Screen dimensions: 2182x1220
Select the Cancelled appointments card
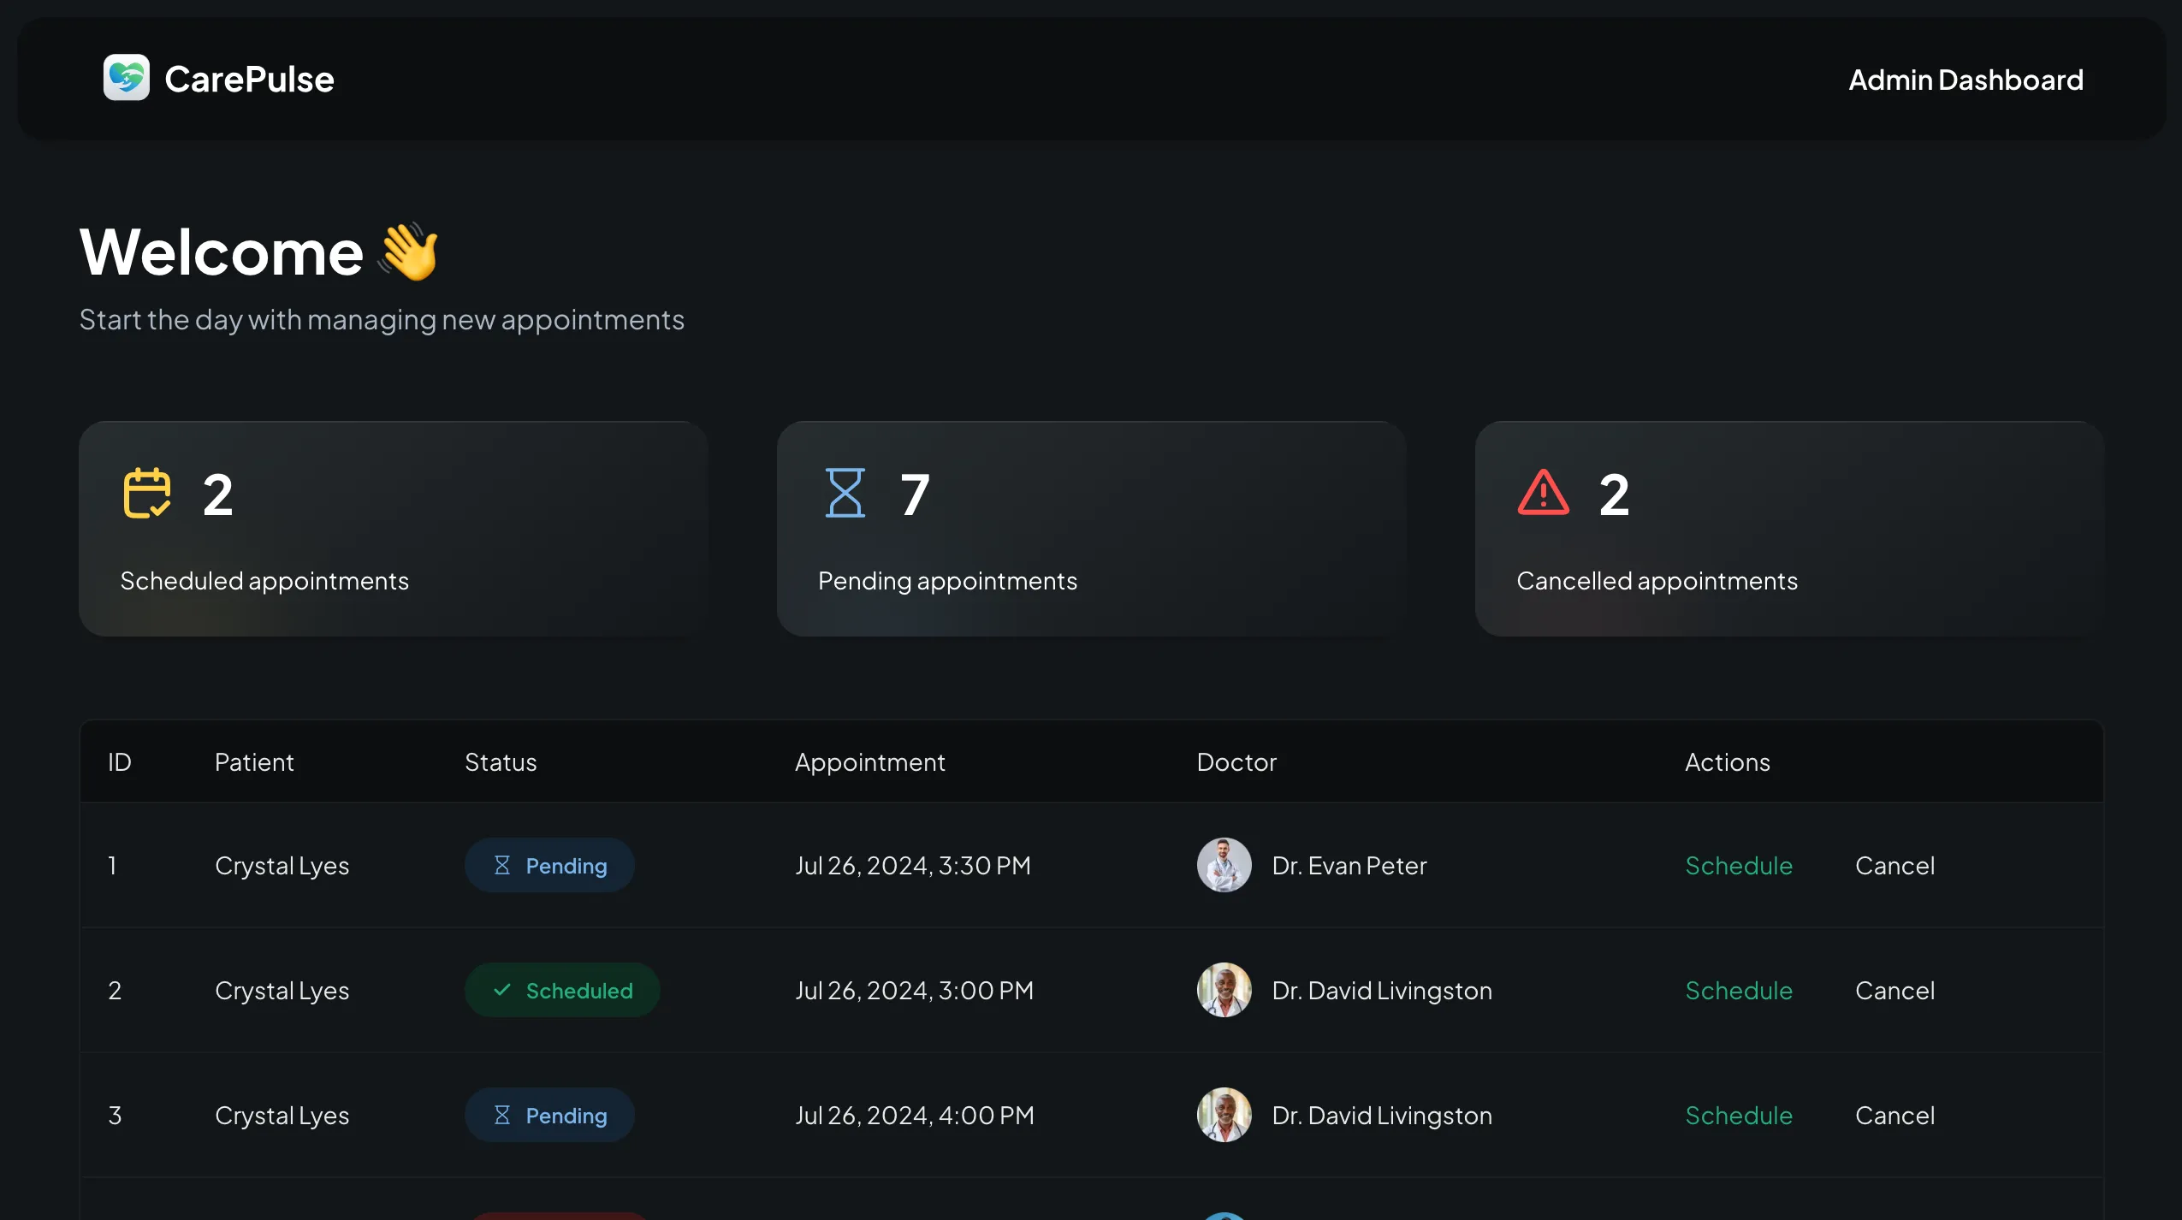point(1789,529)
